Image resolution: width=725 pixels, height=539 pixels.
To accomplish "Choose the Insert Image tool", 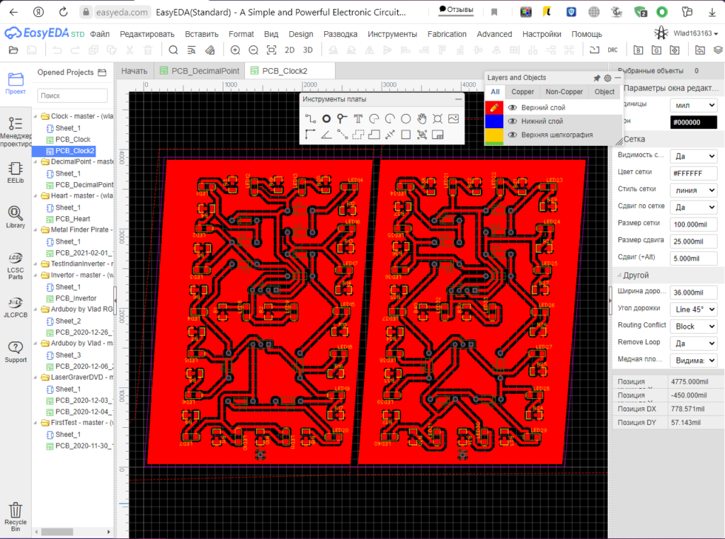I will [x=454, y=119].
